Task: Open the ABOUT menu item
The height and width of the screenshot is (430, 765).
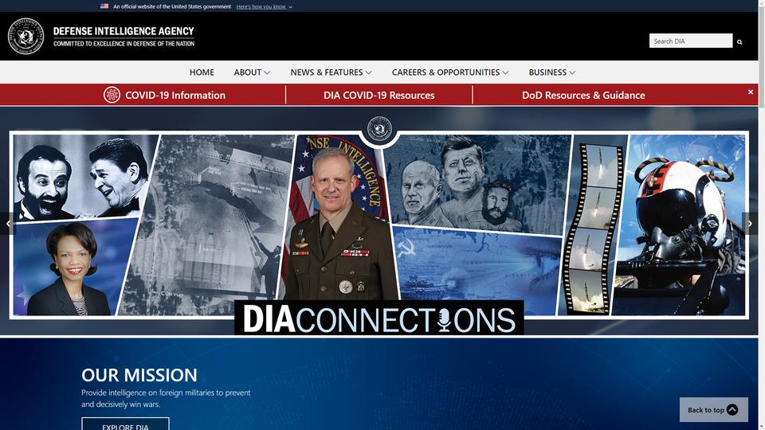Action: click(248, 72)
